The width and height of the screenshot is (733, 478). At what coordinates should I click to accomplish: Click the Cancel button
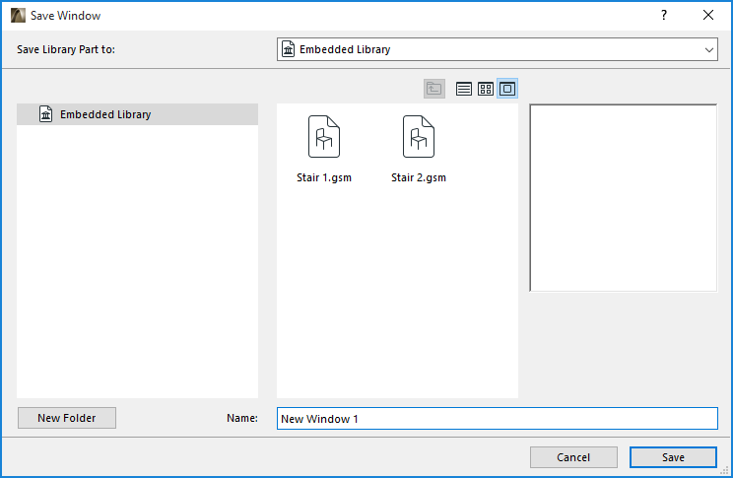(x=573, y=457)
